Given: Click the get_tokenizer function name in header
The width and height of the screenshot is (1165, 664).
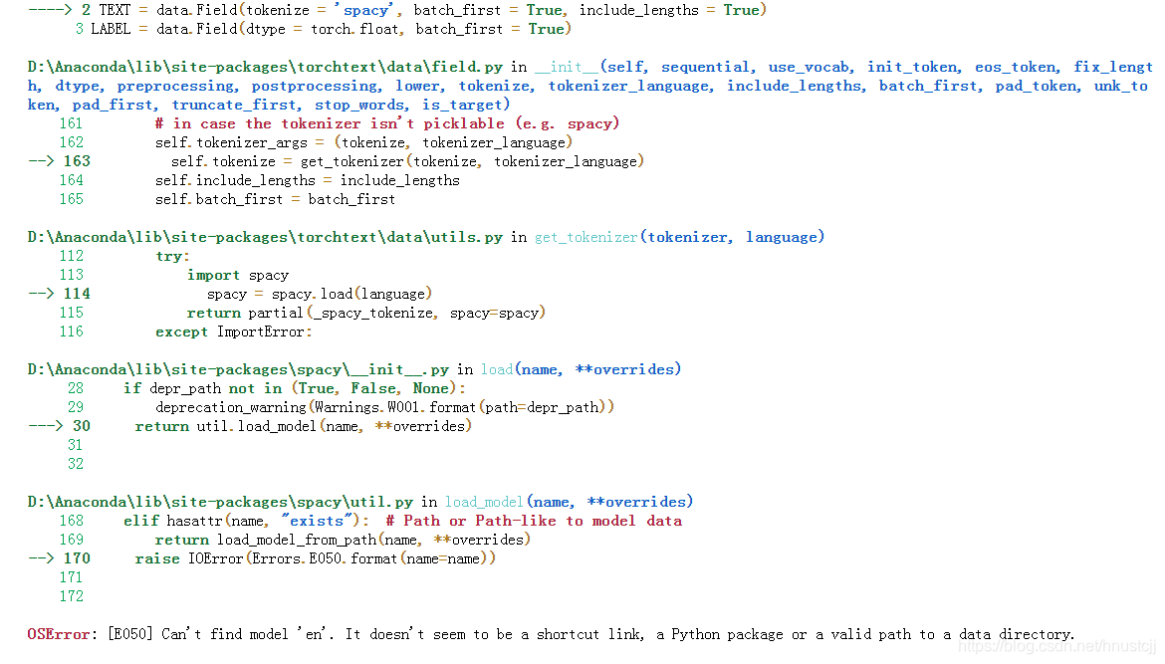Looking at the screenshot, I should pyautogui.click(x=585, y=237).
